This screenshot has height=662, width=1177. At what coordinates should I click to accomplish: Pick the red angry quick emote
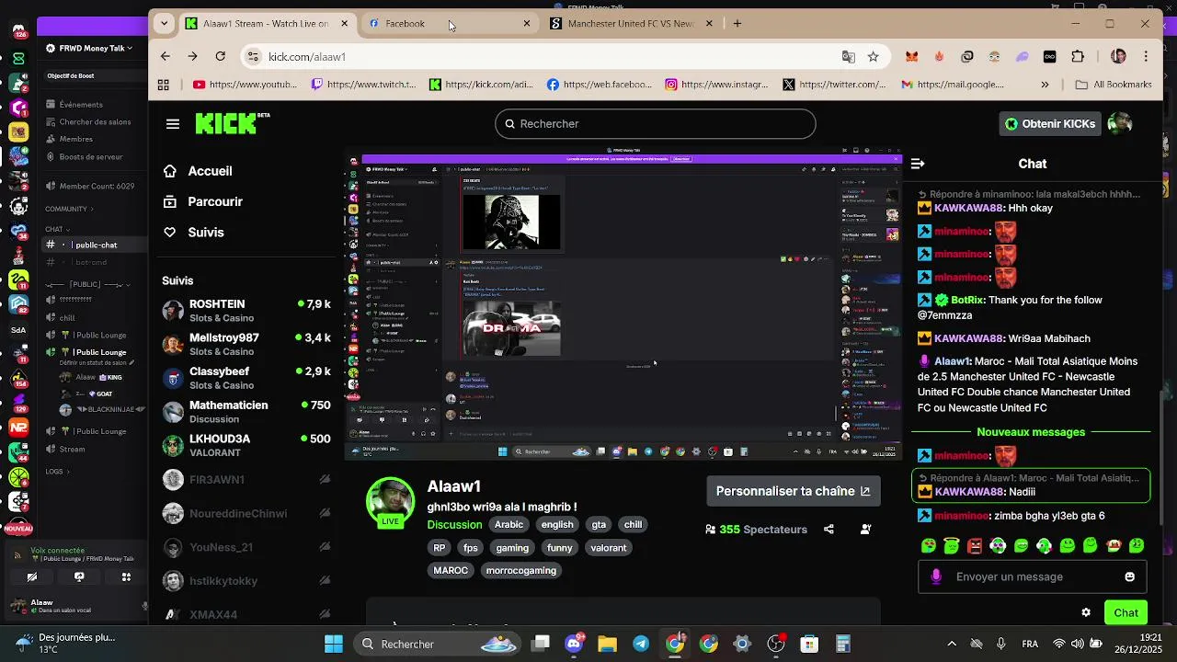975,546
